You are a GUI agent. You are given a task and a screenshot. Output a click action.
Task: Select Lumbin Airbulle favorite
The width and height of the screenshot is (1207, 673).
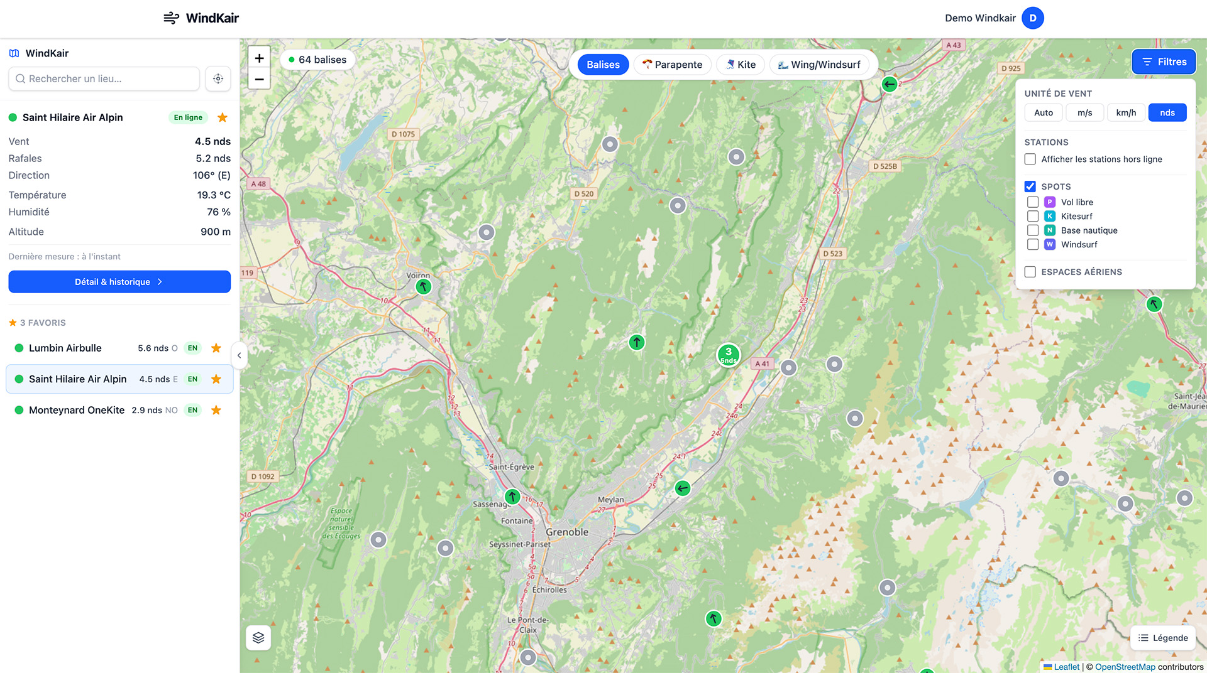coord(119,348)
